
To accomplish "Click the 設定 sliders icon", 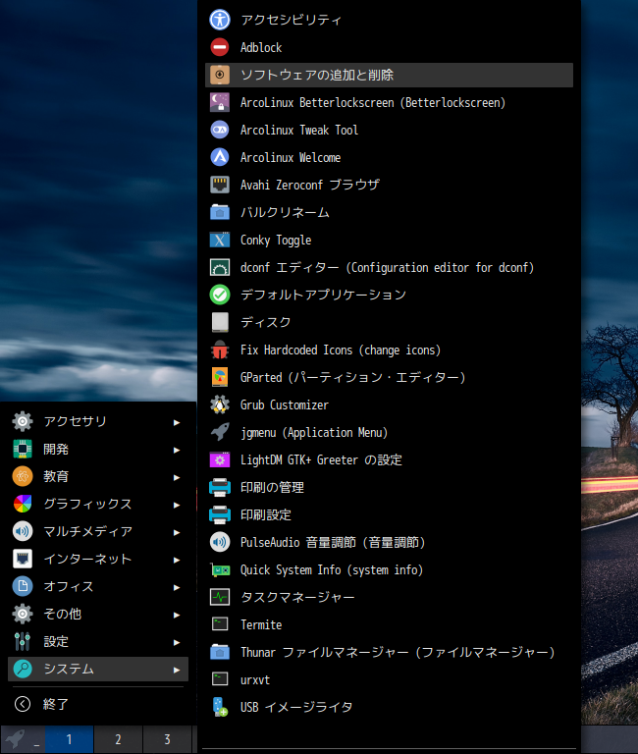I will coord(23,641).
